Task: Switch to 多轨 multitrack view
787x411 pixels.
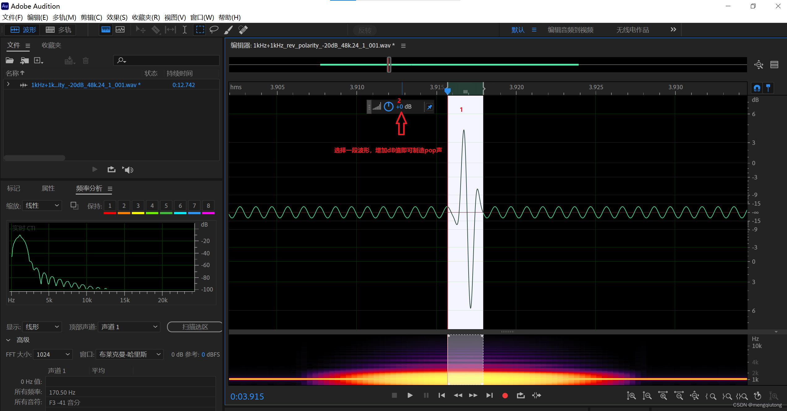Action: pos(59,30)
